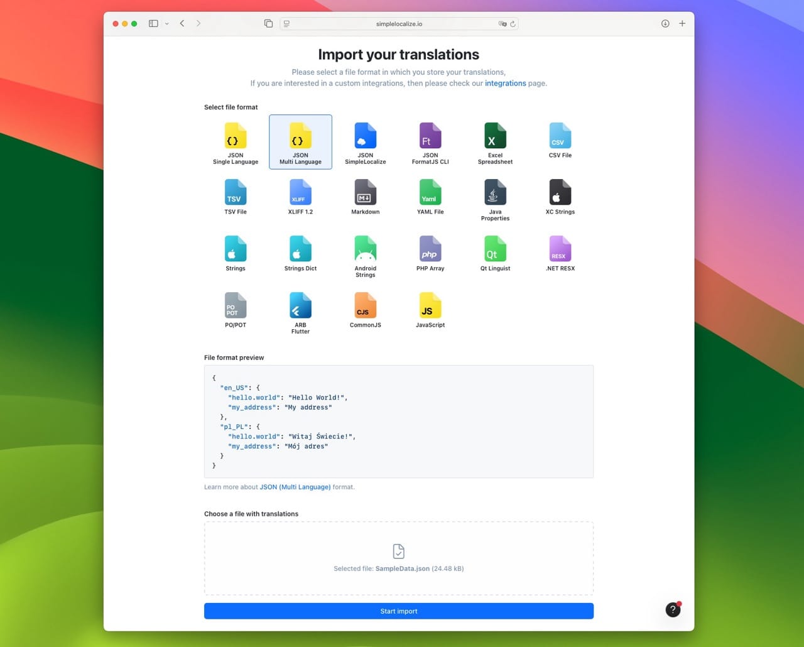Select the JavaScript format
This screenshot has width=804, height=647.
coord(430,310)
